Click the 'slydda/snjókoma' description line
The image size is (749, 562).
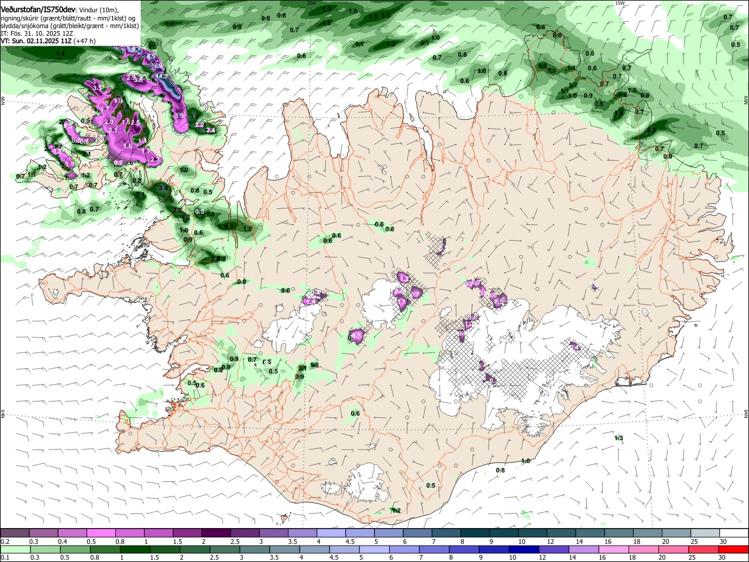70,26
